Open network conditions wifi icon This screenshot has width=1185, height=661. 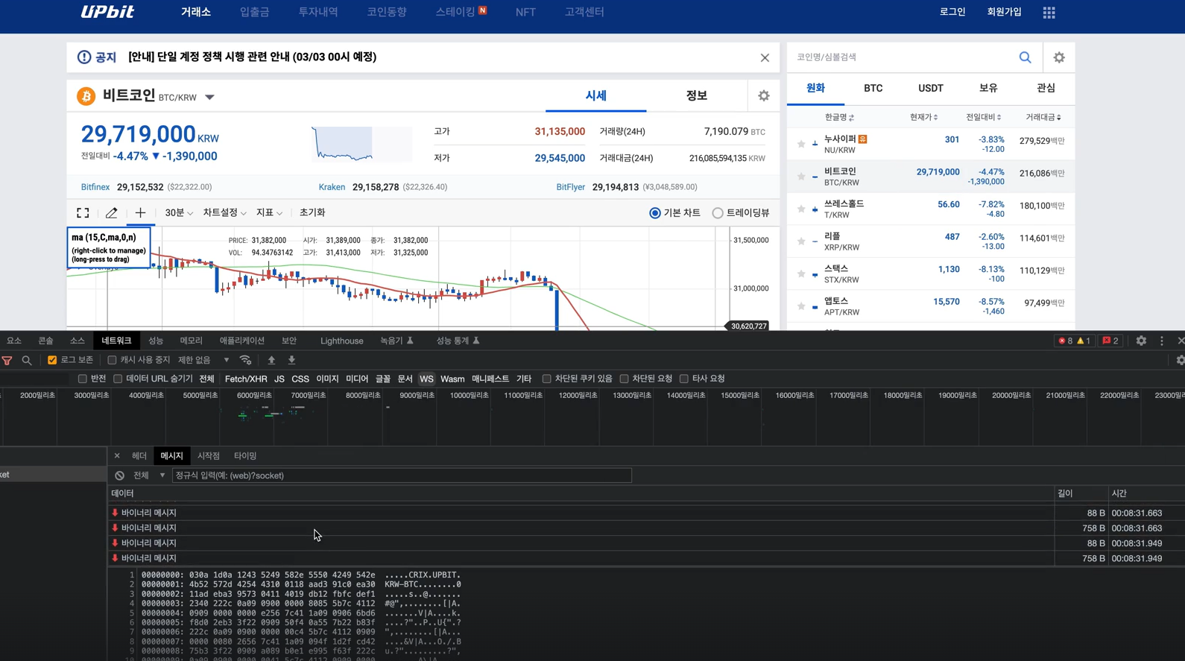tap(245, 360)
